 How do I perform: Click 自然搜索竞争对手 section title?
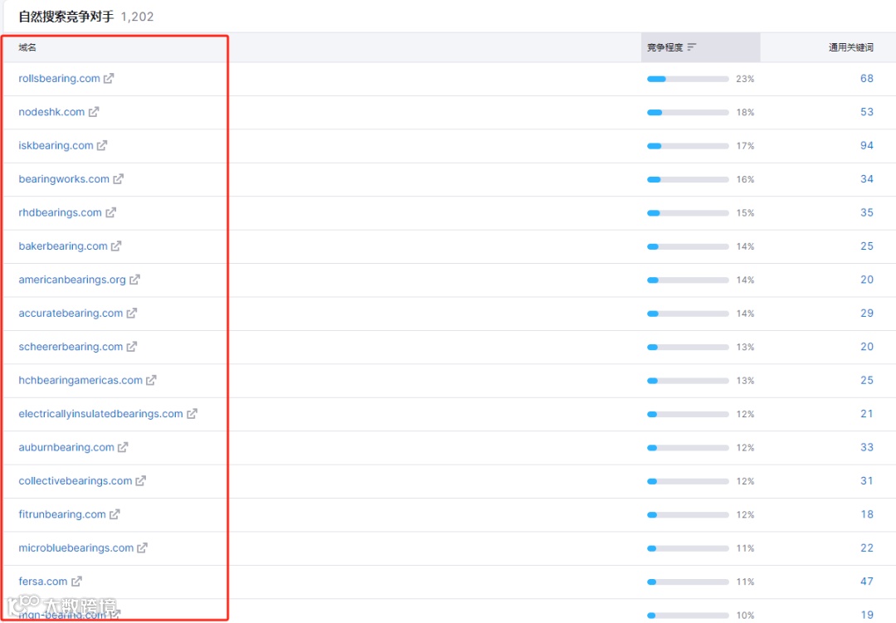point(66,17)
